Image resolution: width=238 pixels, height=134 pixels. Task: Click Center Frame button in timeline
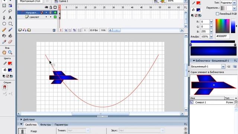click(61, 30)
